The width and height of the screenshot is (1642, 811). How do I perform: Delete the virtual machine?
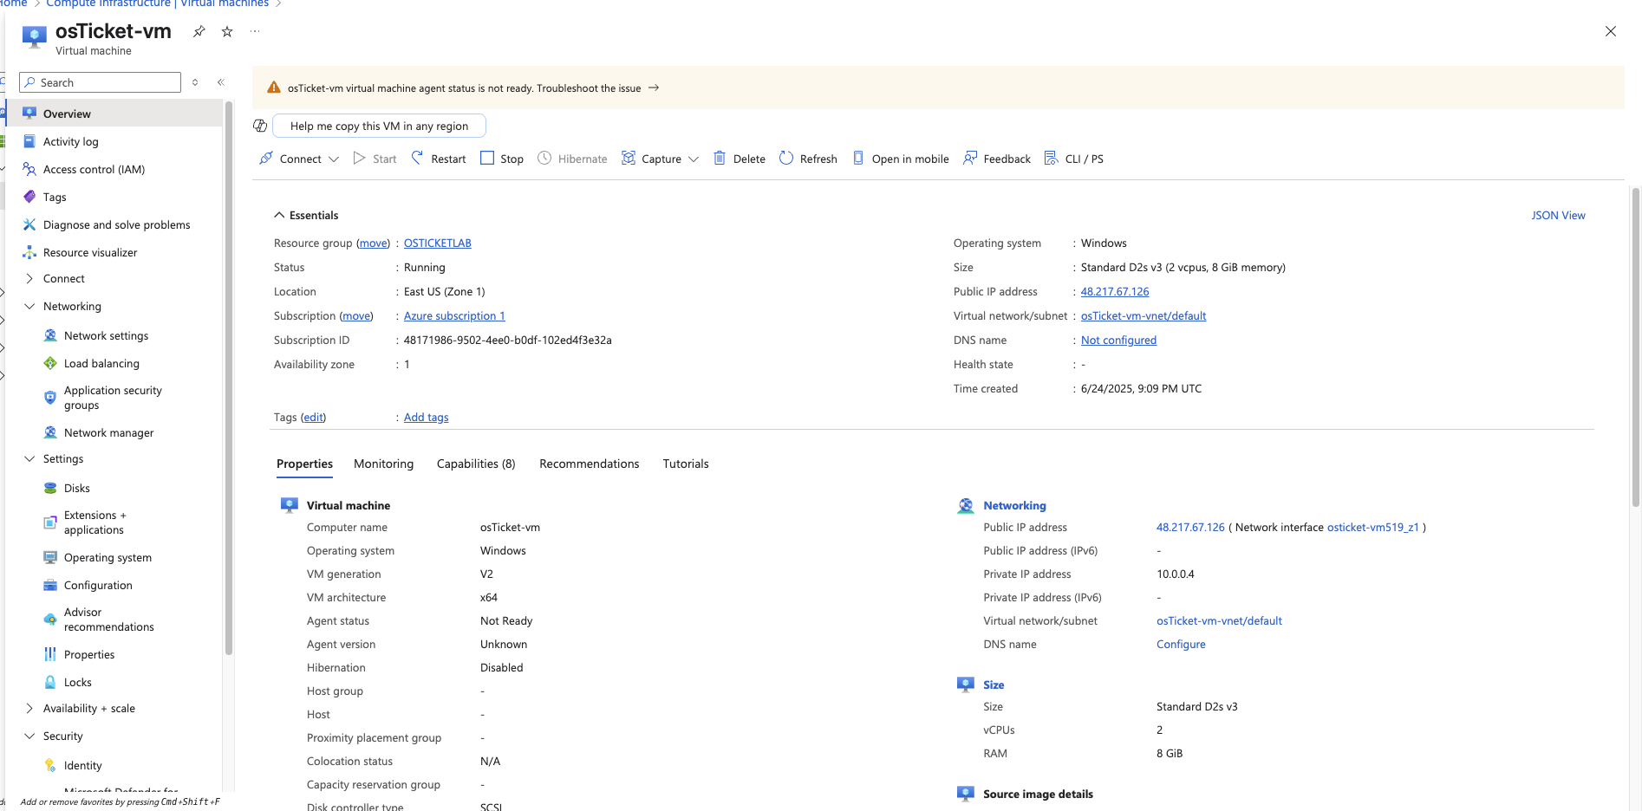[740, 159]
